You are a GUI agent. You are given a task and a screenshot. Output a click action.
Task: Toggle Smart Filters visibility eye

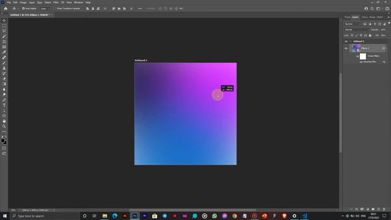(357, 56)
